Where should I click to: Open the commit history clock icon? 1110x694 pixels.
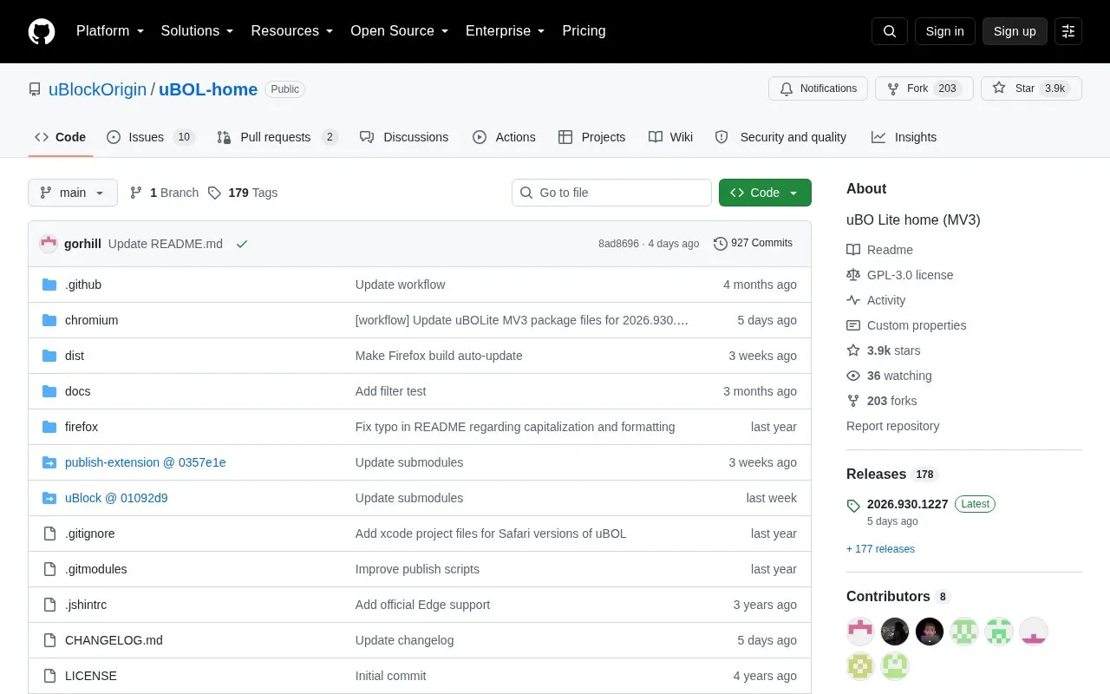(x=720, y=244)
